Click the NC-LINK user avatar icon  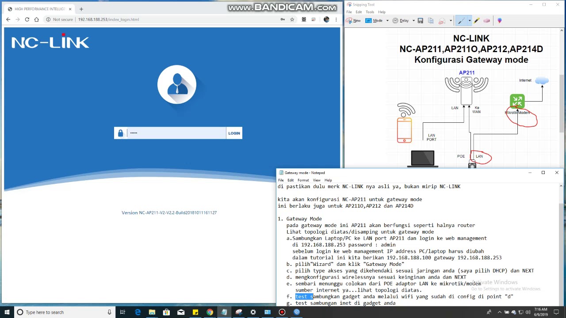[x=177, y=84]
